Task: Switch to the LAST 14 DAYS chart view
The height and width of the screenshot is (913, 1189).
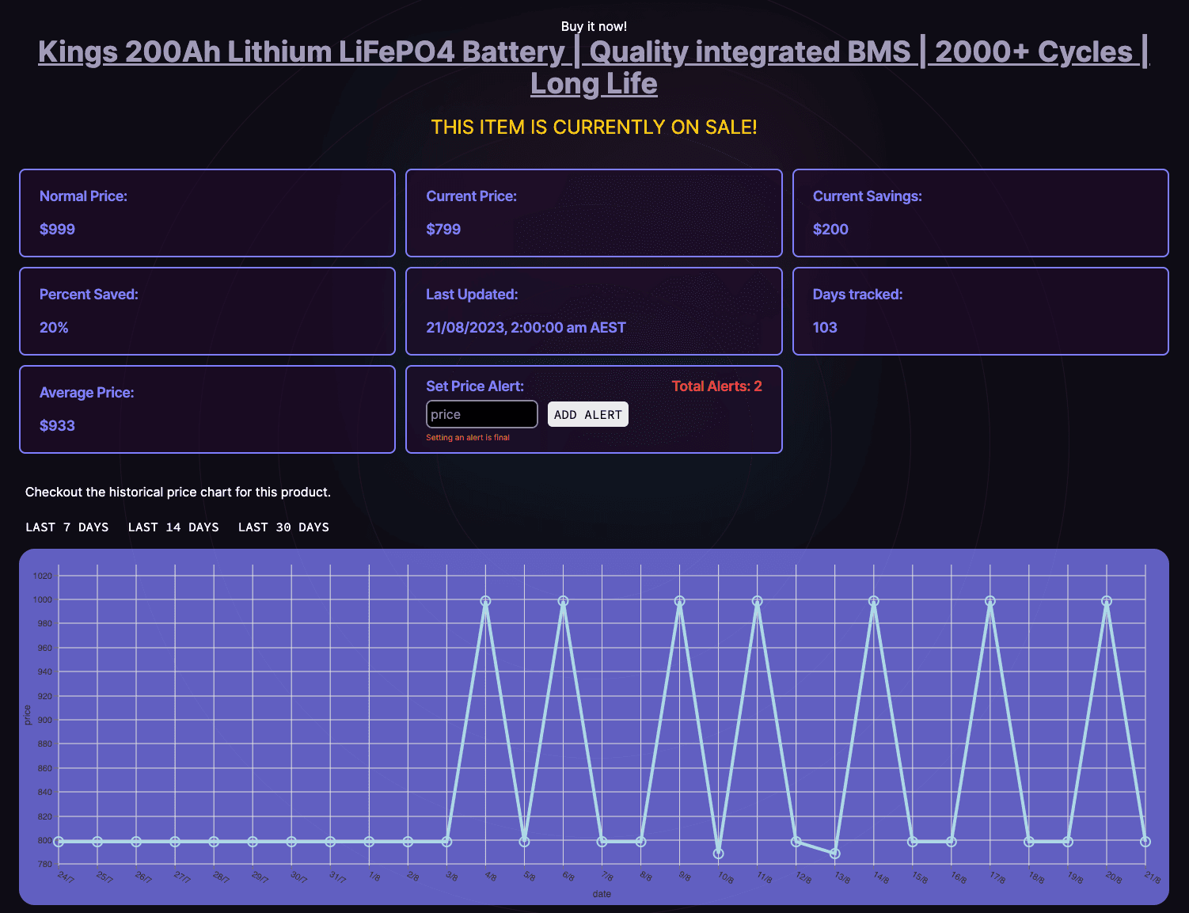Action: click(x=173, y=527)
